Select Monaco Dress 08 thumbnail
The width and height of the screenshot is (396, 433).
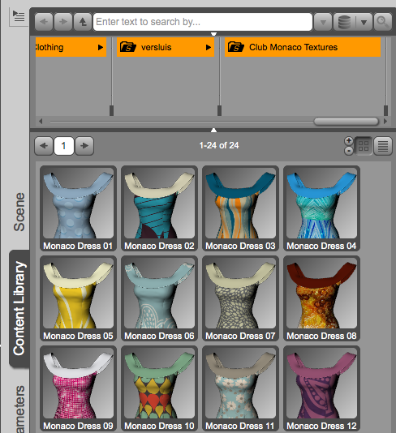pyautogui.click(x=321, y=298)
